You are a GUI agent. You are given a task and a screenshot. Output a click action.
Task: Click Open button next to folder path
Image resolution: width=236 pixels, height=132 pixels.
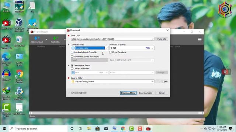pos(165,81)
